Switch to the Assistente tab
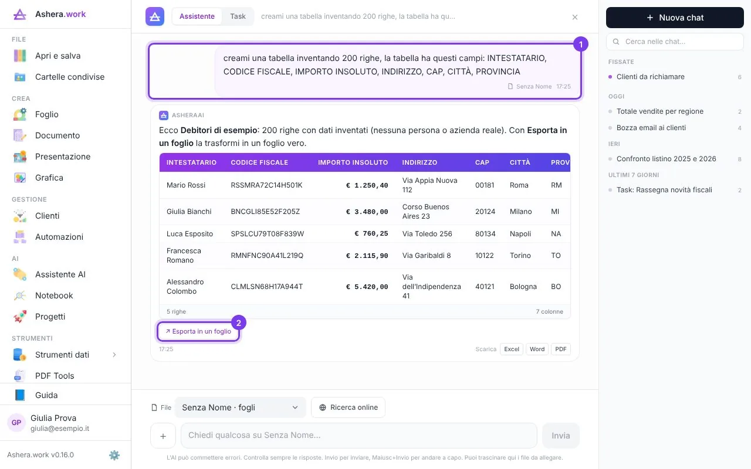 click(197, 16)
